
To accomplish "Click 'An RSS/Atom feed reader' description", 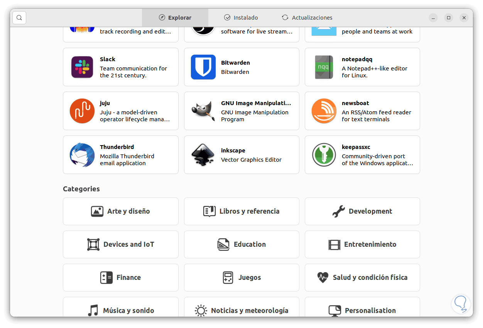I will tap(377, 112).
